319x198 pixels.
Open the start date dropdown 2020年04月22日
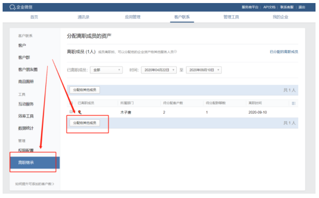pos(159,70)
